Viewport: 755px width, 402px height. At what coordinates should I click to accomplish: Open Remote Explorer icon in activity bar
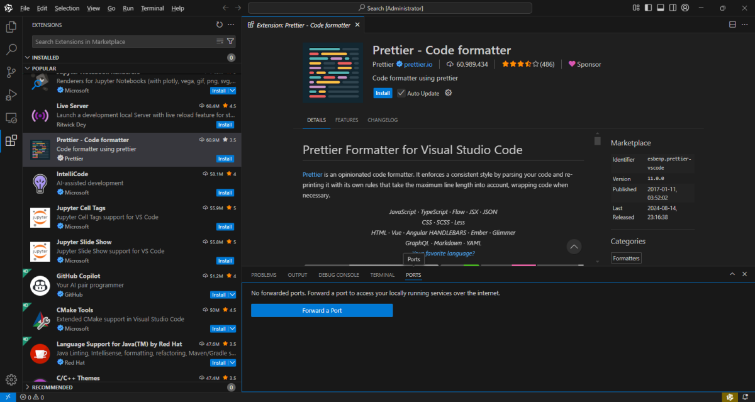tap(11, 118)
